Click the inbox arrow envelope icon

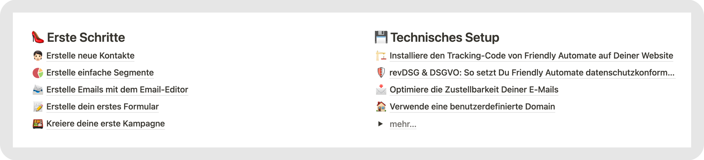coord(381,89)
